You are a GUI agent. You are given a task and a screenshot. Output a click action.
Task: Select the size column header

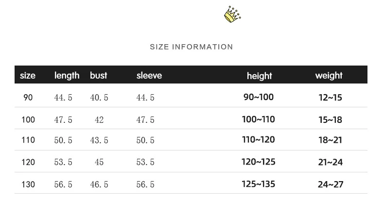(x=28, y=75)
